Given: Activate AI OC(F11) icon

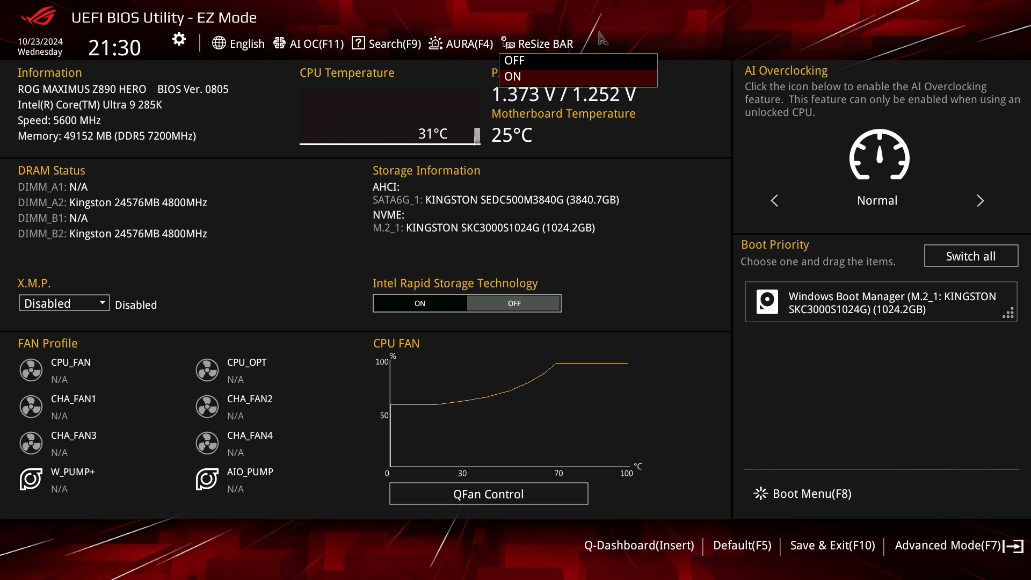Looking at the screenshot, I should coord(280,42).
